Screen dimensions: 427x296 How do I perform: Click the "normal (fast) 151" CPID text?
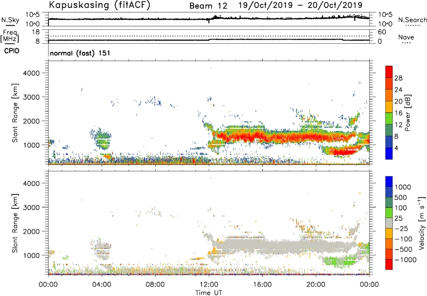coord(80,53)
